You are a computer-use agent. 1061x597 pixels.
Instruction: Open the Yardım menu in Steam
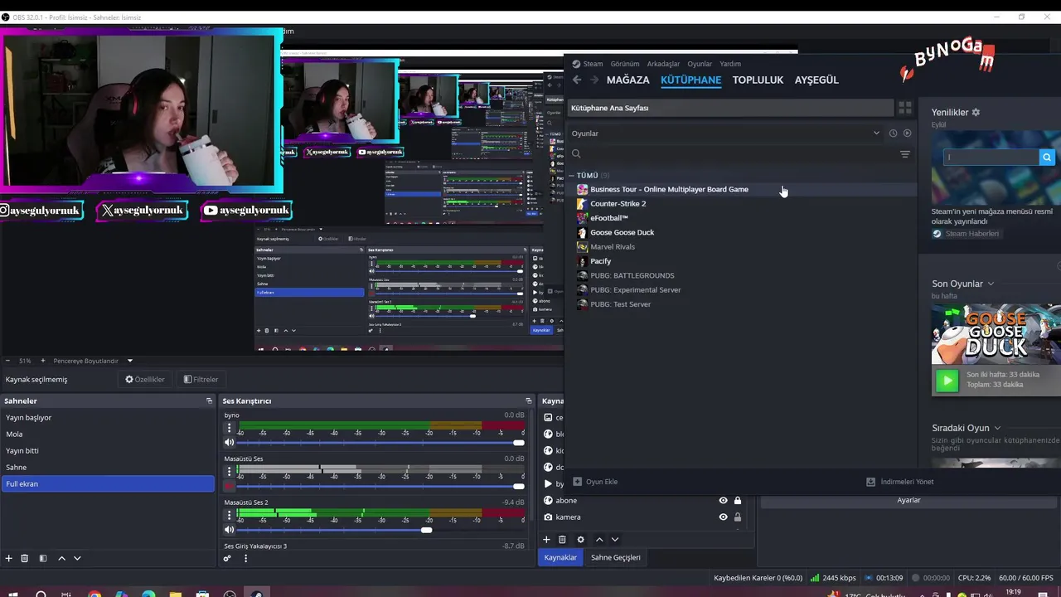point(730,64)
